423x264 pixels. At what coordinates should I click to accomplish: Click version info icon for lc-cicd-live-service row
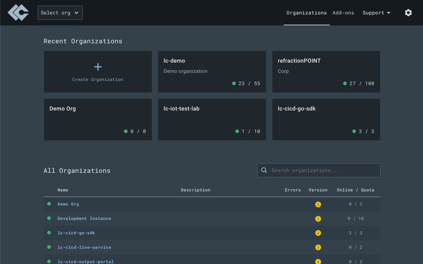coord(318,247)
